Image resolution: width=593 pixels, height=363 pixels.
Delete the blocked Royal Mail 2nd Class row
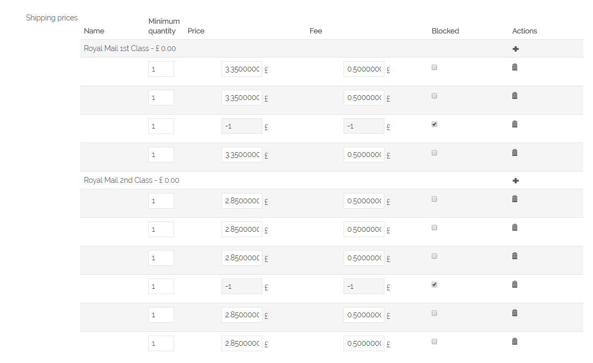(x=515, y=284)
